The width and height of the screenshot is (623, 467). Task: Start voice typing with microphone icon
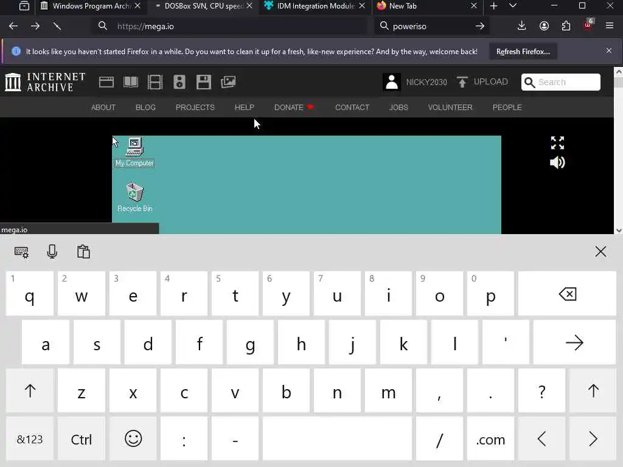point(52,252)
